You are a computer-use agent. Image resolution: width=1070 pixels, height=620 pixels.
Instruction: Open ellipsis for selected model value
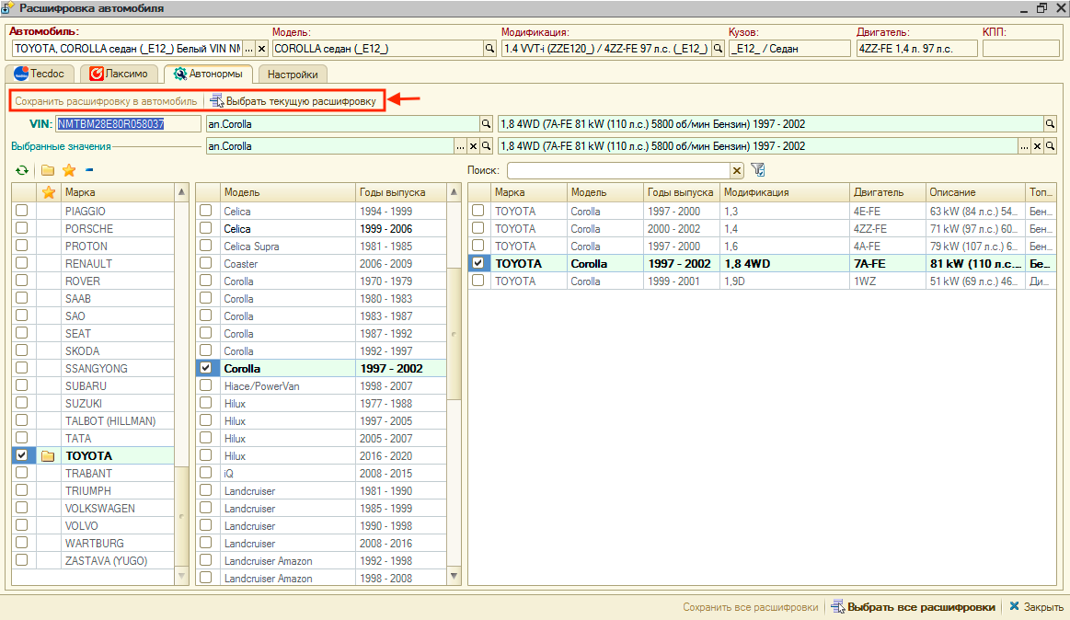(x=461, y=146)
